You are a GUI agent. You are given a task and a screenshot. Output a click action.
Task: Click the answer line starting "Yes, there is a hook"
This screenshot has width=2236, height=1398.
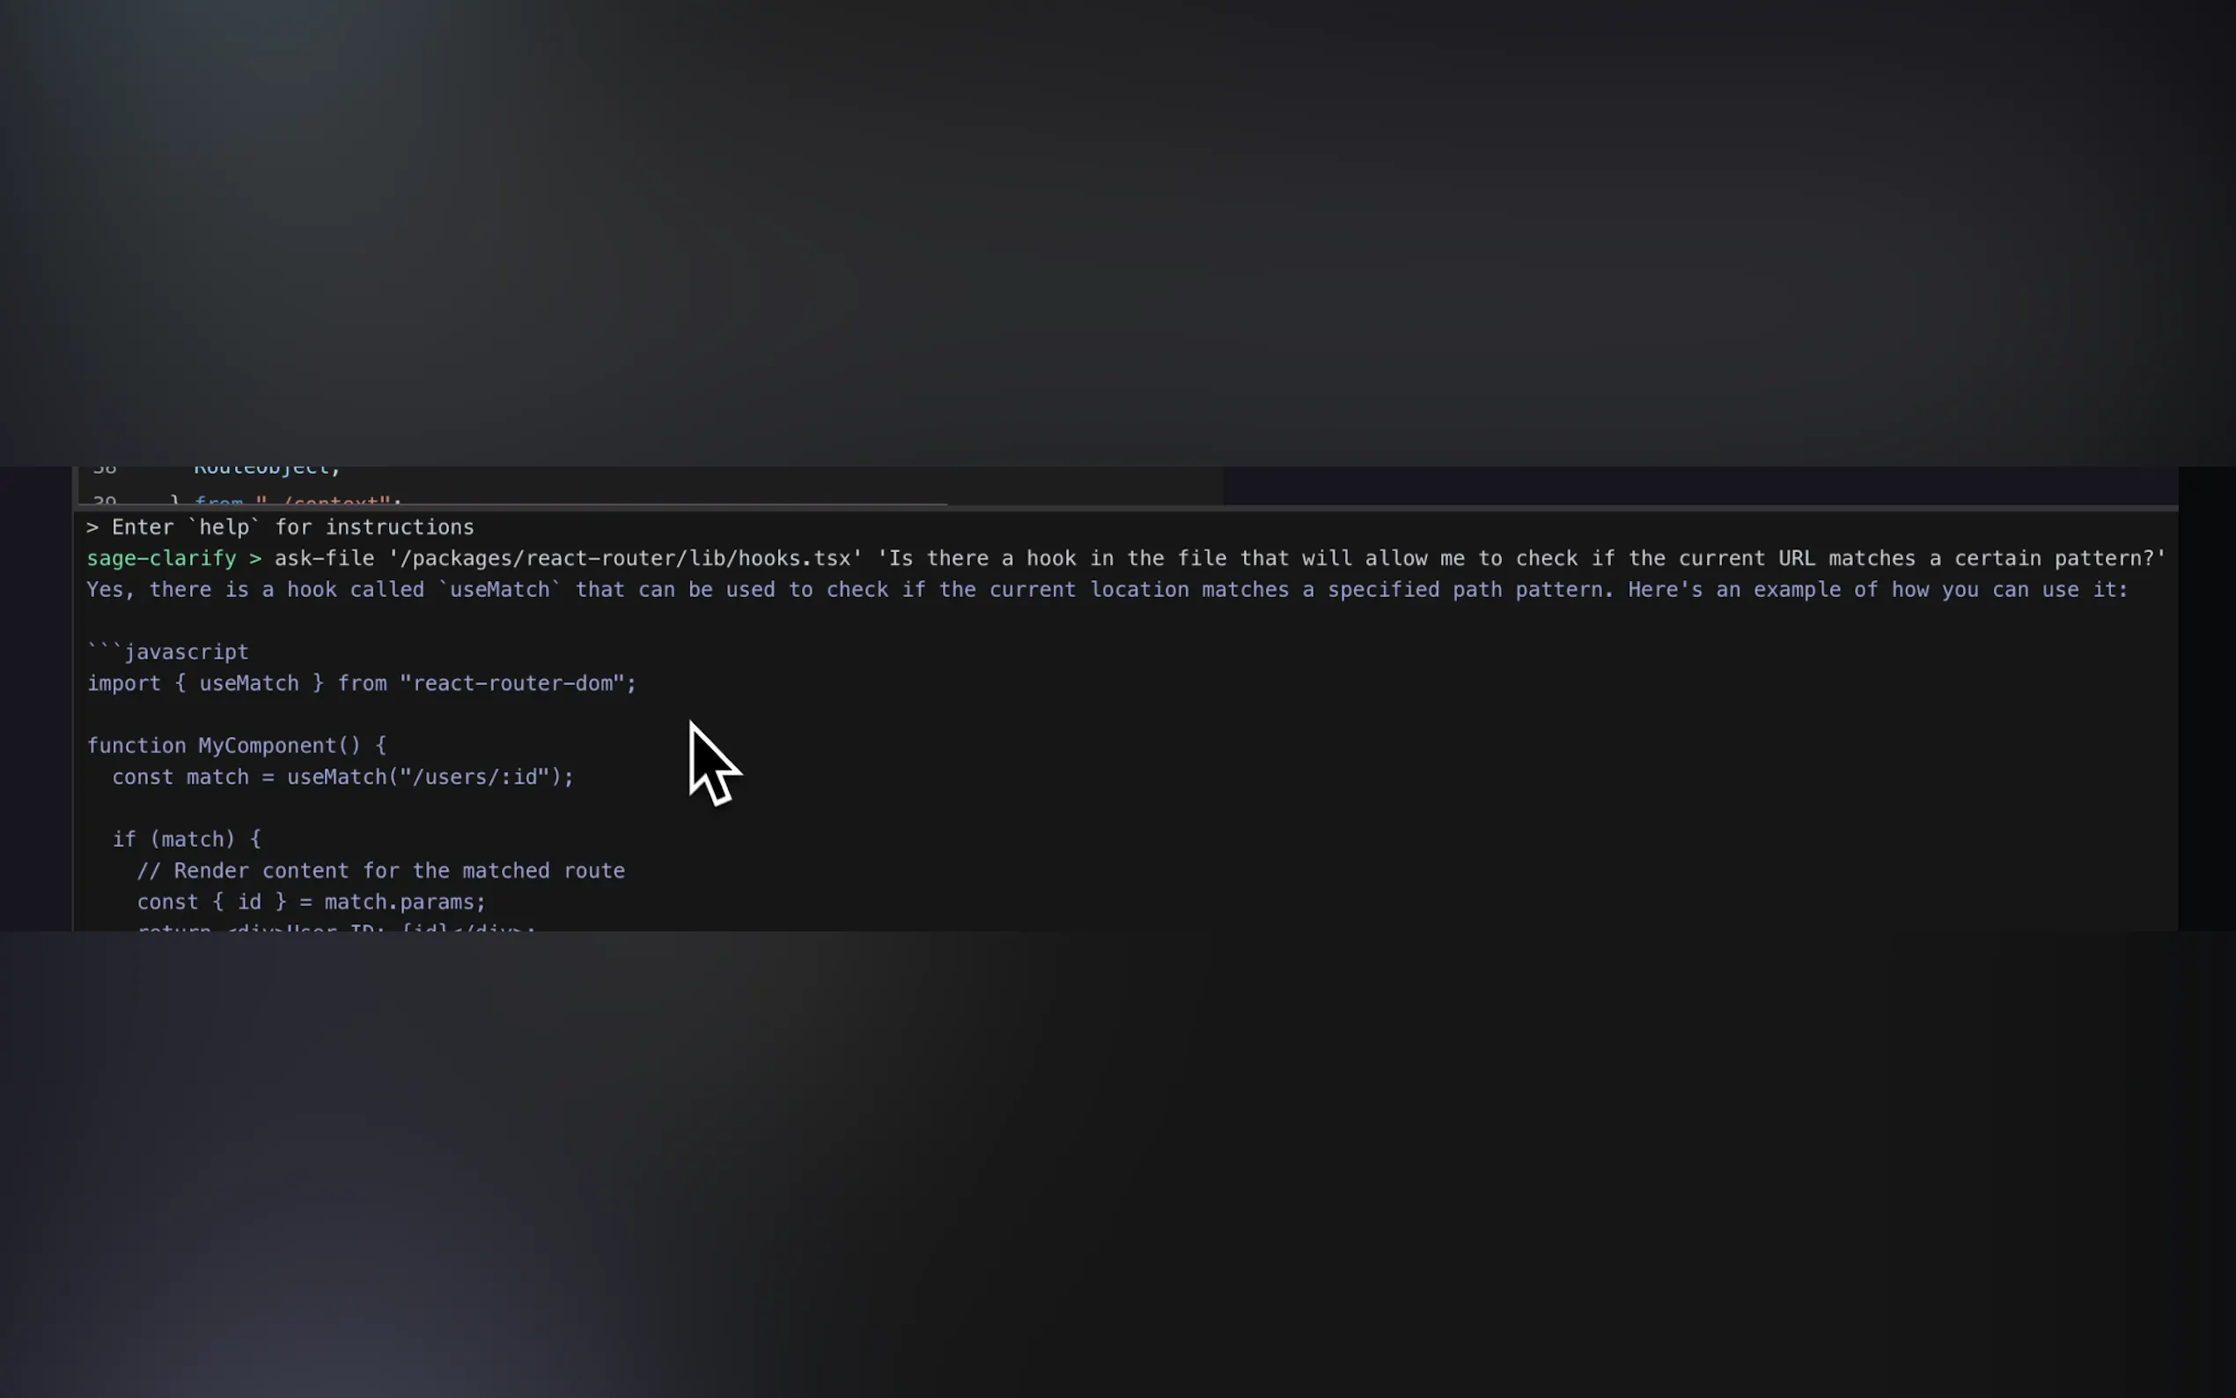click(1107, 590)
